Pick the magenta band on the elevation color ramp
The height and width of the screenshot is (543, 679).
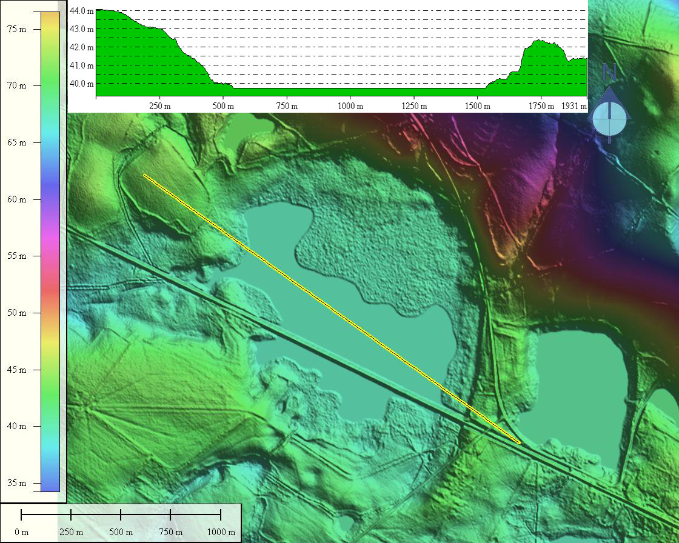pos(50,242)
